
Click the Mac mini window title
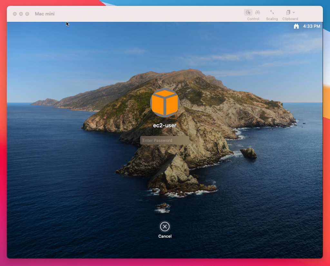click(x=44, y=14)
